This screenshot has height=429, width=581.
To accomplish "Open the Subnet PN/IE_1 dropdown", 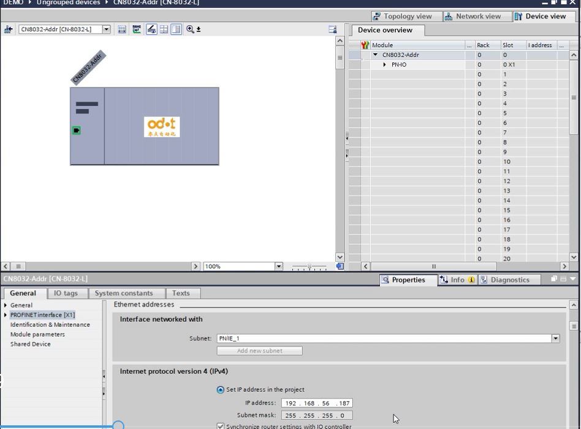I will click(555, 338).
